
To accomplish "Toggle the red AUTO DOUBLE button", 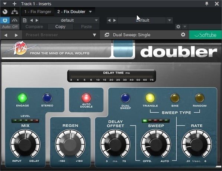I will (x=86, y=98).
